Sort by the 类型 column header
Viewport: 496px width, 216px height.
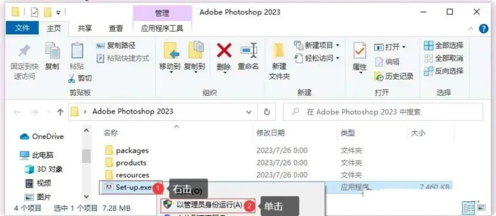[x=347, y=133]
